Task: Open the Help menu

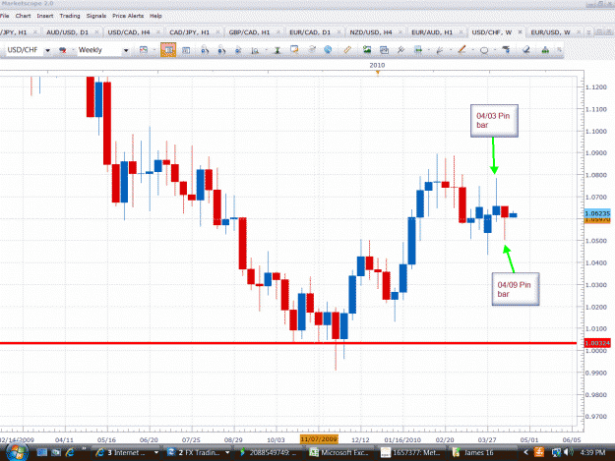Action: [155, 16]
